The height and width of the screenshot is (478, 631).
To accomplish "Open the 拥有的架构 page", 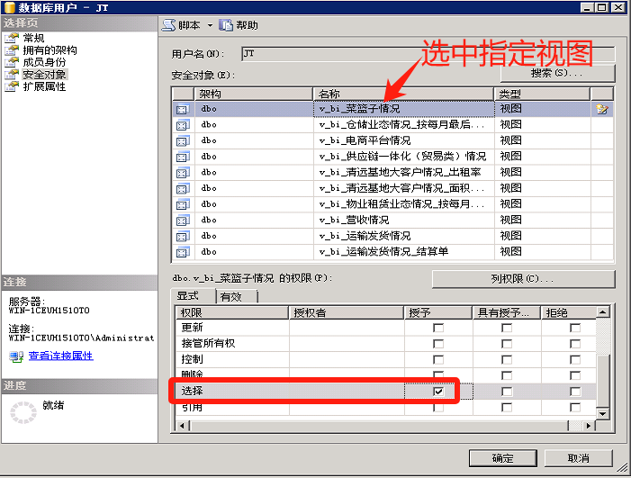I will (50, 50).
